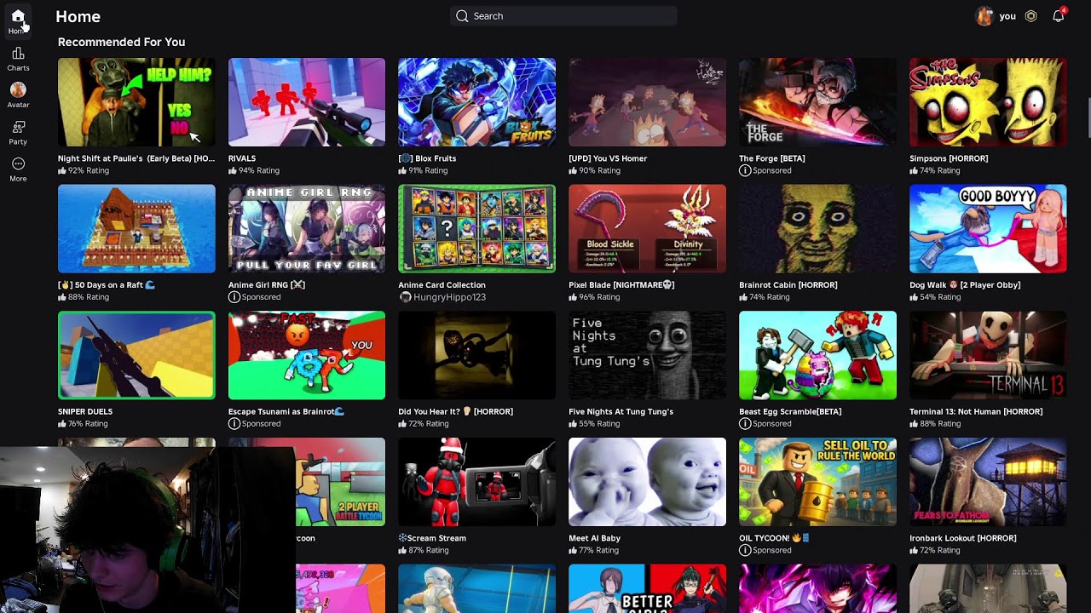
Task: Click the Sponsored info icon under Beast Egg Scramble
Action: pyautogui.click(x=745, y=423)
